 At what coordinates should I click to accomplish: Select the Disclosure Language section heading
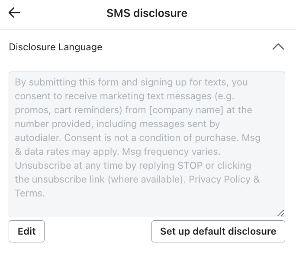tap(55, 47)
